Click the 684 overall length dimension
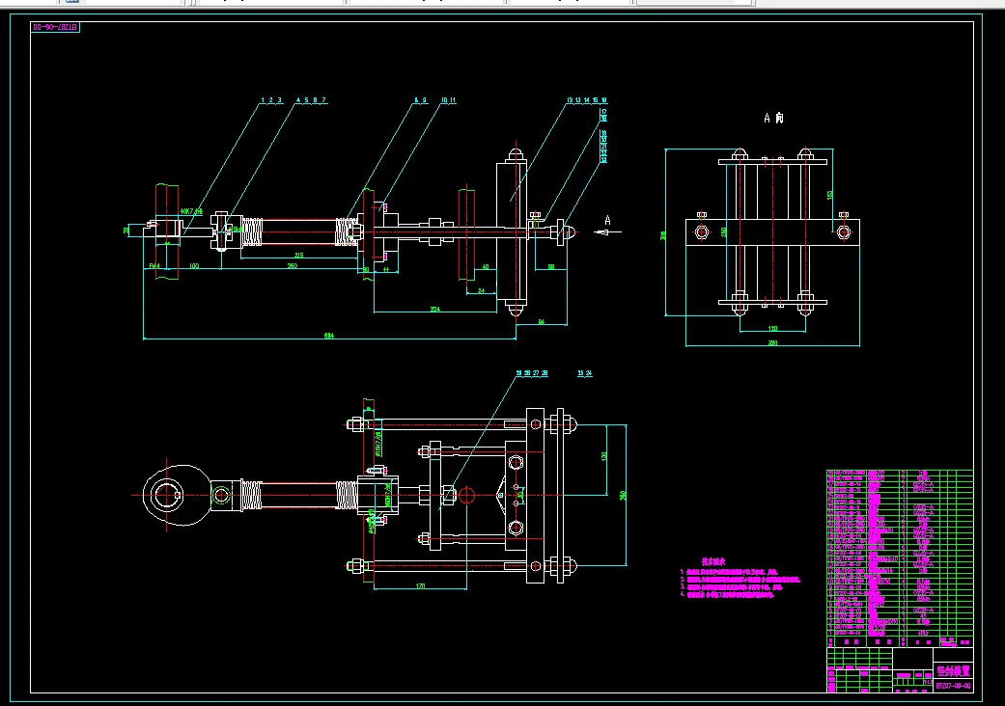 click(329, 336)
